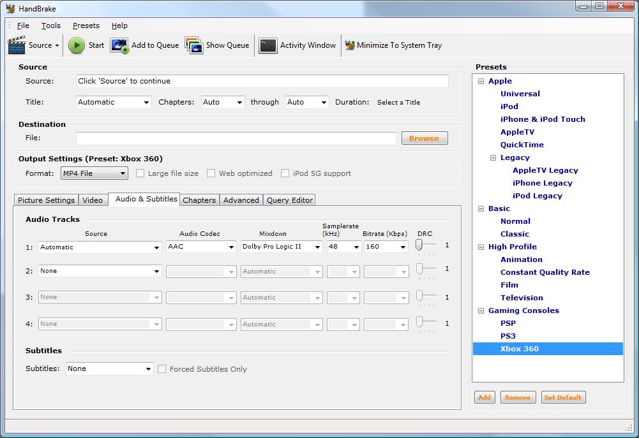The image size is (639, 438).
Task: Collapse the Gaming Consoles presets group
Action: click(x=481, y=310)
